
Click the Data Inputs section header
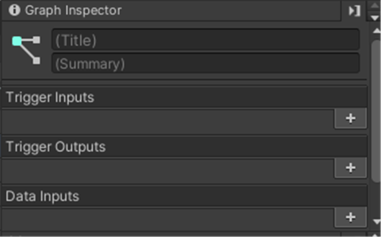(x=184, y=196)
